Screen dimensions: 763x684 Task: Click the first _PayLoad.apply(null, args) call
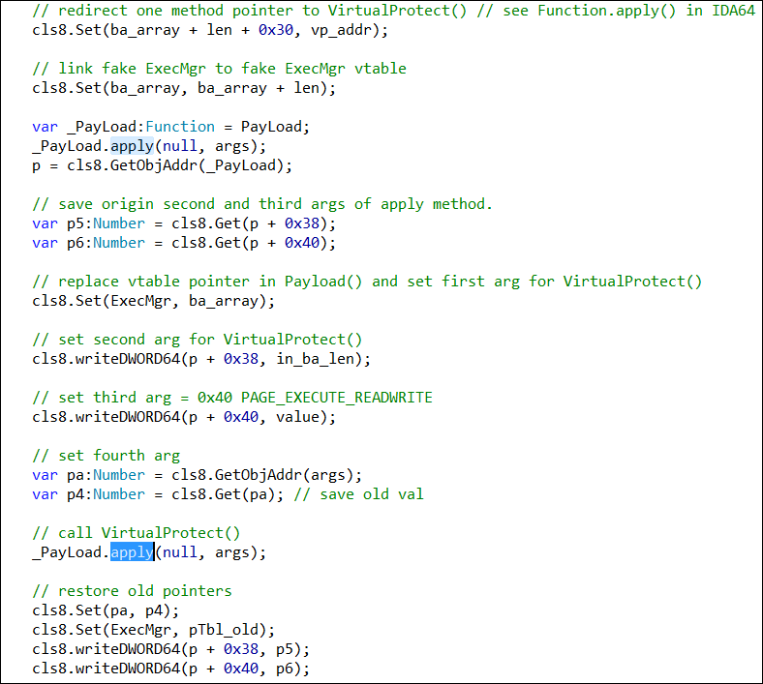pyautogui.click(x=149, y=146)
